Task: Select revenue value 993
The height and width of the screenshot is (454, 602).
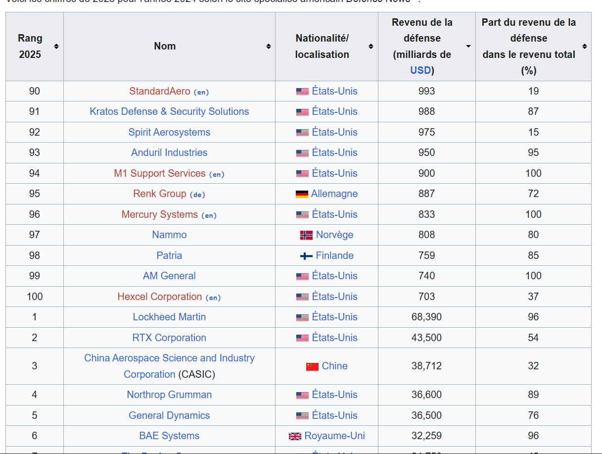Action: [x=426, y=91]
